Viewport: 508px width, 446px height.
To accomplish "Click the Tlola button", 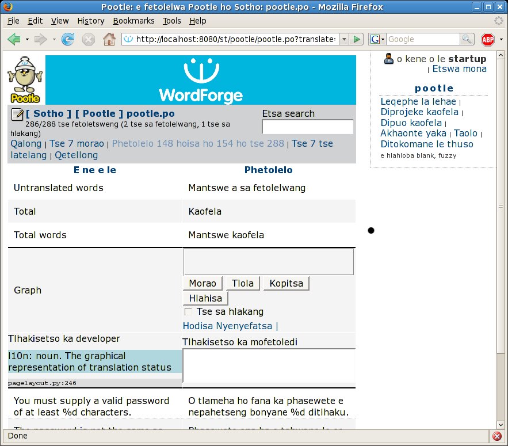I will (243, 283).
